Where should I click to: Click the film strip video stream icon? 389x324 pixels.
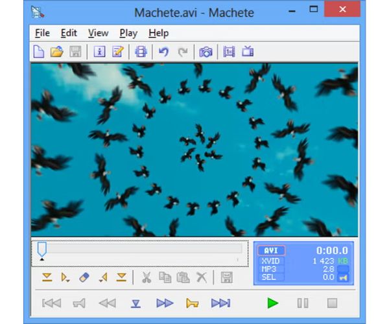pos(141,52)
